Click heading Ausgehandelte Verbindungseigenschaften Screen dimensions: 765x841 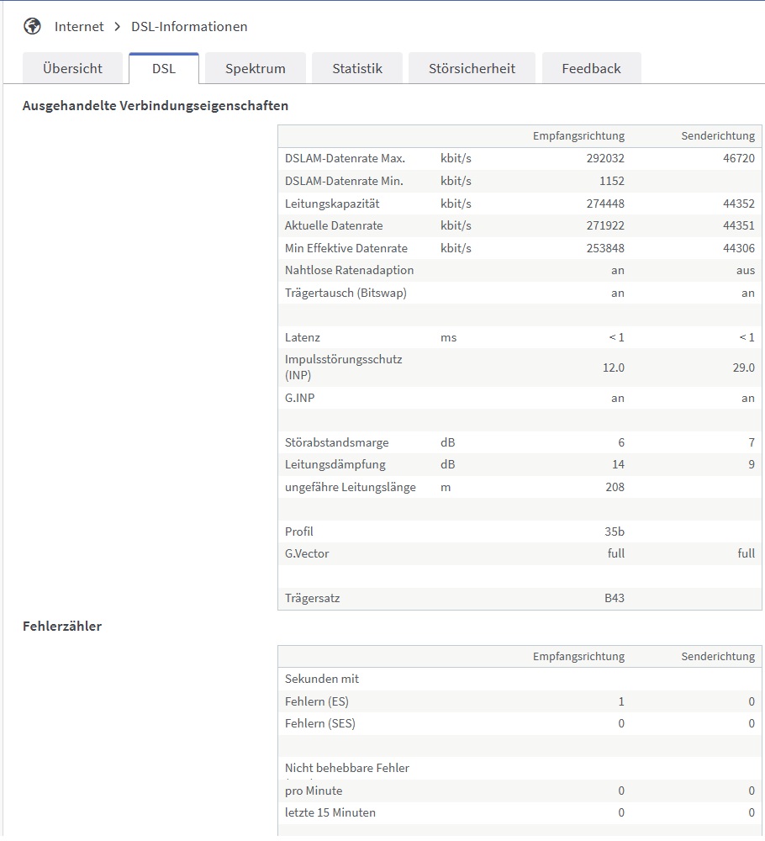pos(156,106)
